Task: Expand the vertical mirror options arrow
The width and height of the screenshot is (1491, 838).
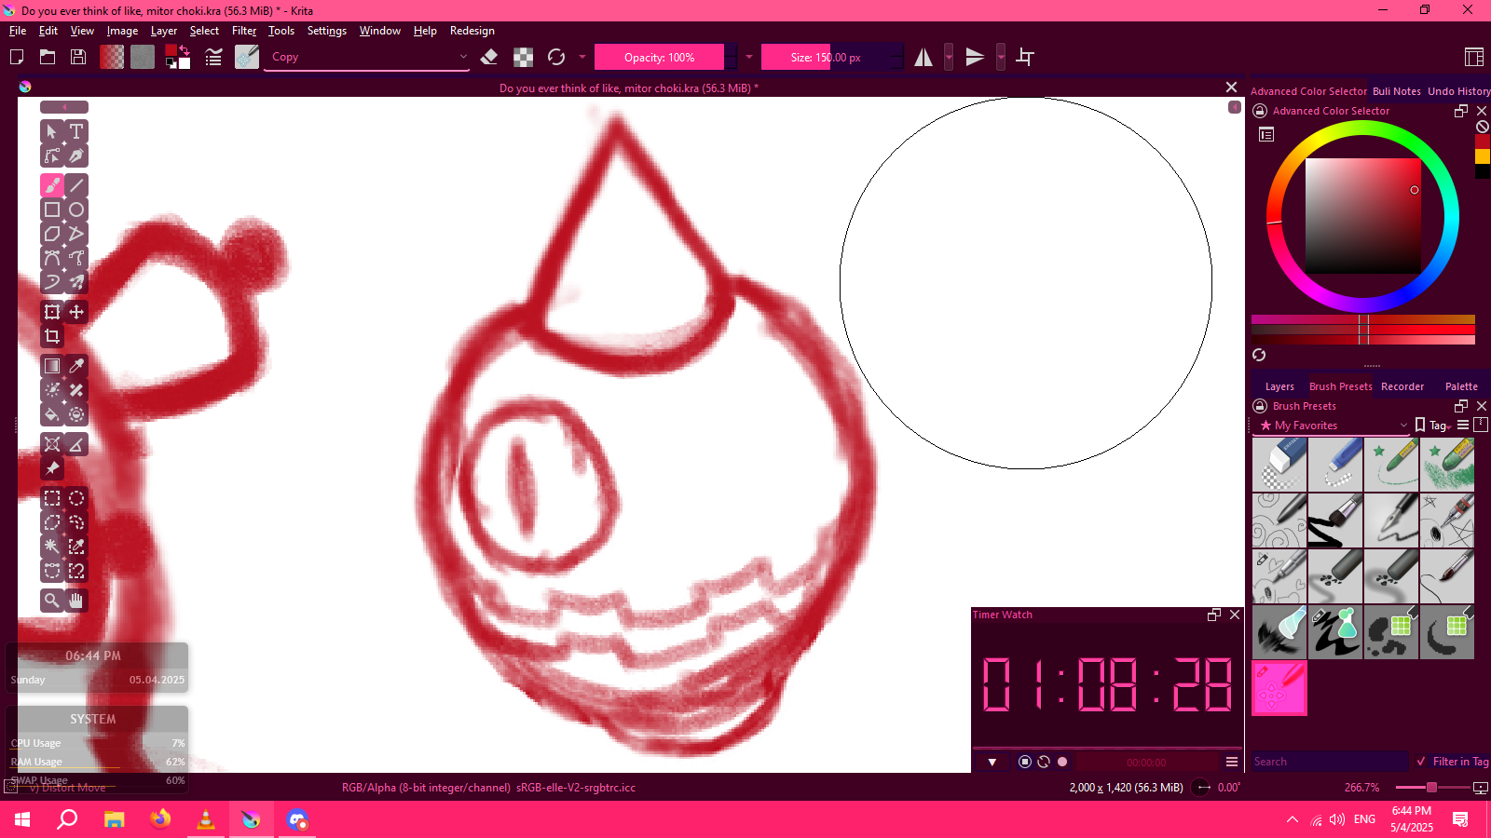Action: [1001, 57]
